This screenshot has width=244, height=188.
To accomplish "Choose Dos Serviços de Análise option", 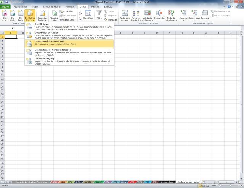I will 69,35.
